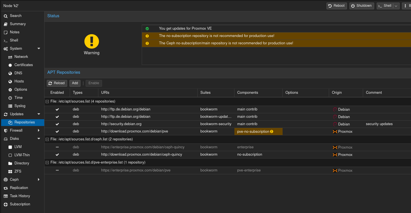Image resolution: width=411 pixels, height=213 pixels.
Task: Collapse the ceph.list file group
Action: point(47,139)
